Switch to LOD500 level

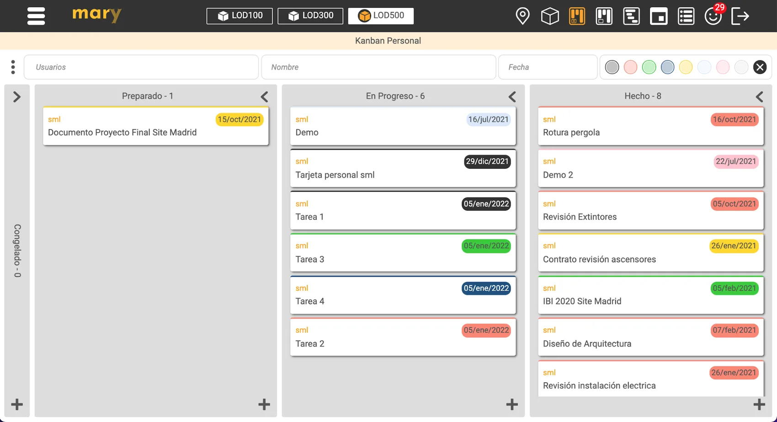click(381, 16)
